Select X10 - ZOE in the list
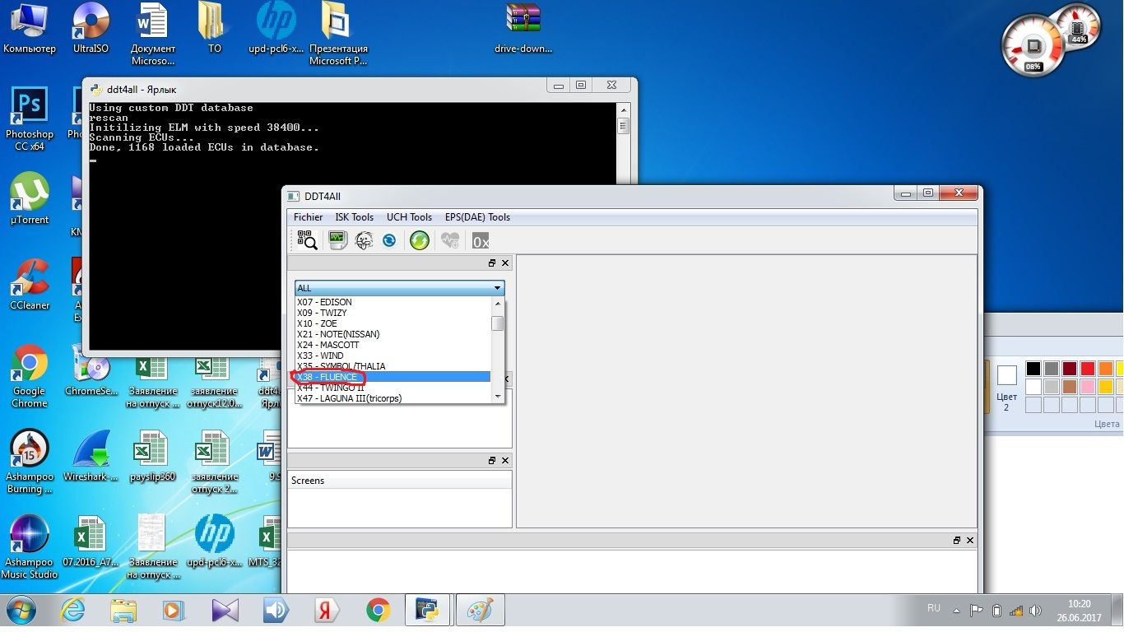This screenshot has height=632, width=1124. 393,323
